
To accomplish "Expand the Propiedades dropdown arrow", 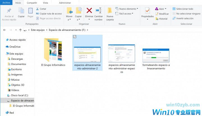I will 148,19.
